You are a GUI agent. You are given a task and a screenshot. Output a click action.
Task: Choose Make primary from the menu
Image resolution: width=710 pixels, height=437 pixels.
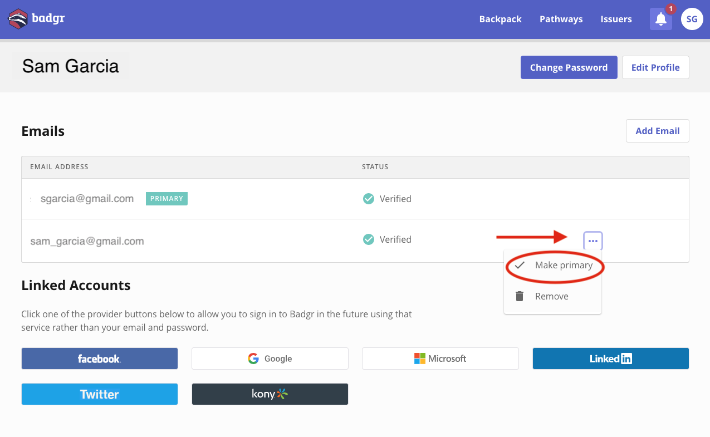pos(553,265)
